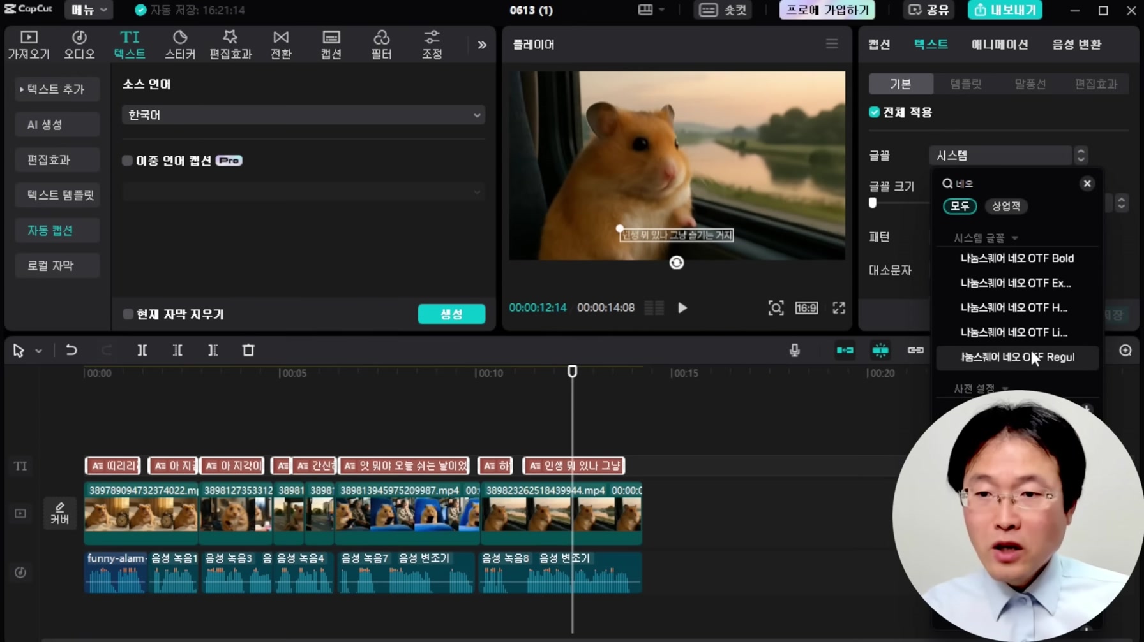Click the rotate handle below caption
This screenshot has height=642, width=1144.
click(677, 263)
